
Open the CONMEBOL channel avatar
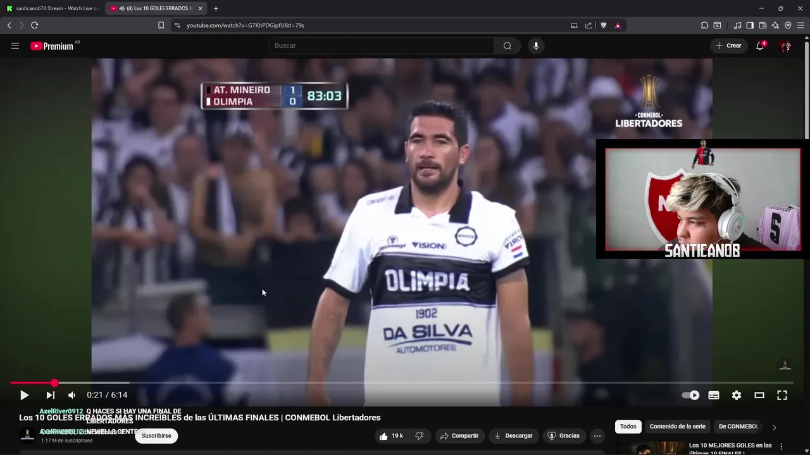(27, 435)
